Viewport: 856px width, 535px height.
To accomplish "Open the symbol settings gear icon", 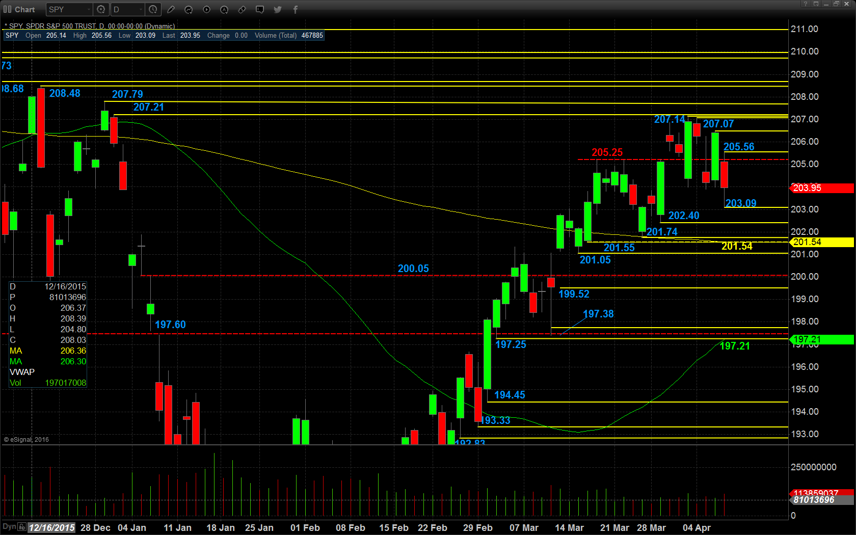I will click(x=101, y=9).
